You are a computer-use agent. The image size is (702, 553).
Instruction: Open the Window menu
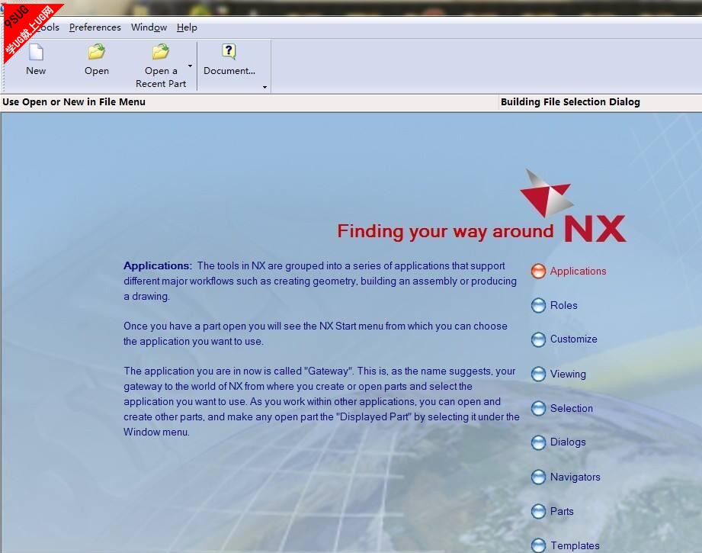[149, 27]
